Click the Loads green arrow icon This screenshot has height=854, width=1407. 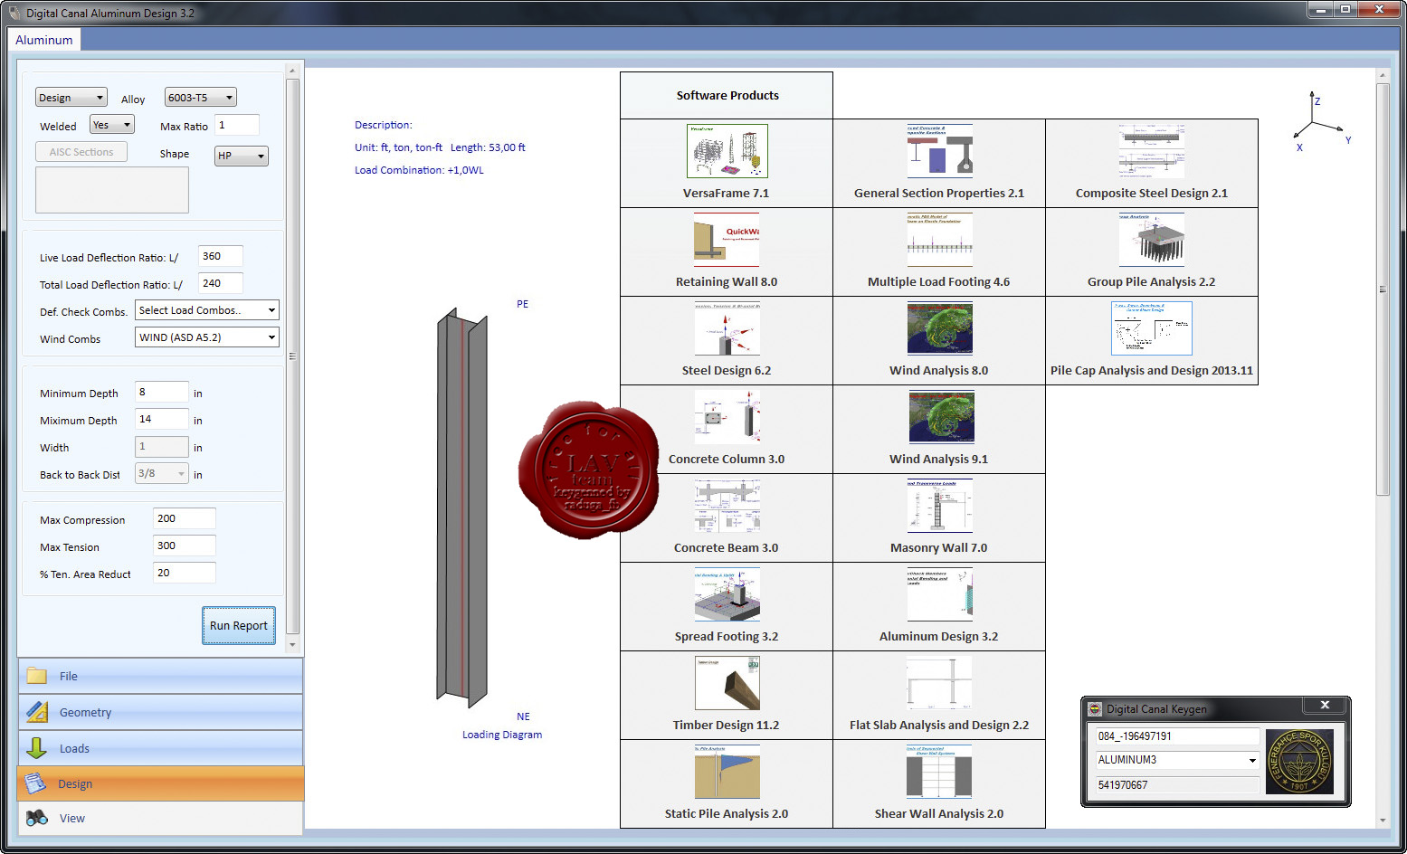click(36, 748)
